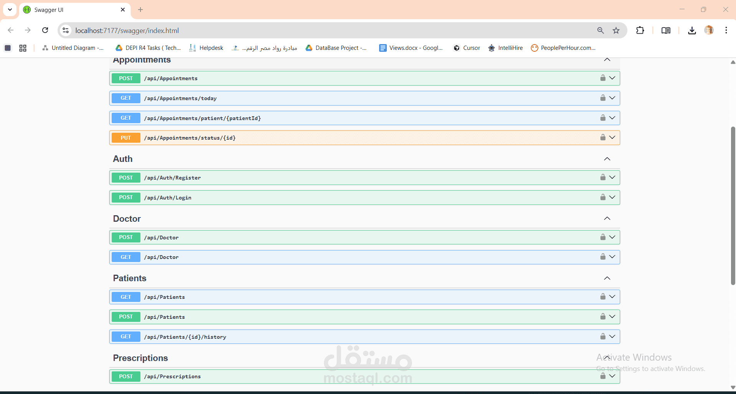Click the scrollbar down arrow
The height and width of the screenshot is (394, 736).
point(733,387)
